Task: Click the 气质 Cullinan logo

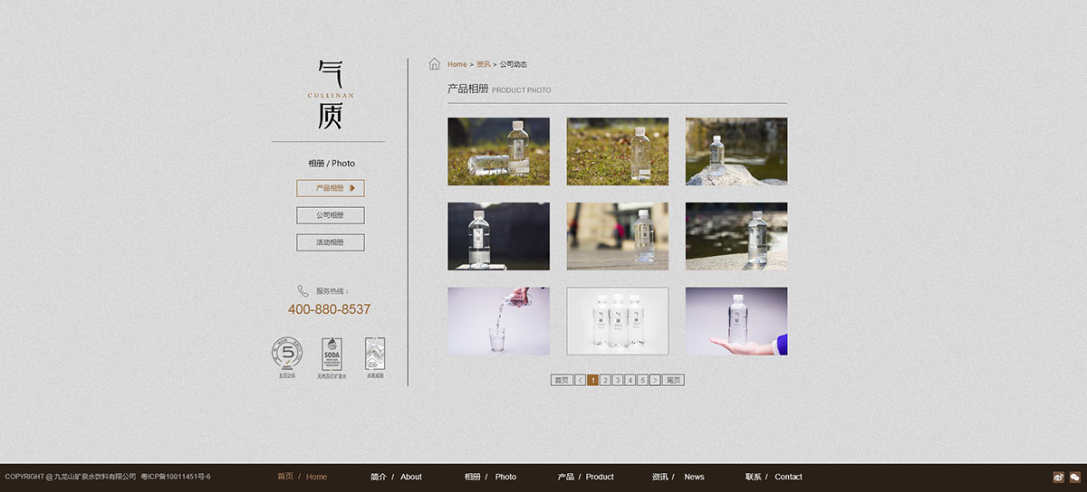Action: click(330, 94)
